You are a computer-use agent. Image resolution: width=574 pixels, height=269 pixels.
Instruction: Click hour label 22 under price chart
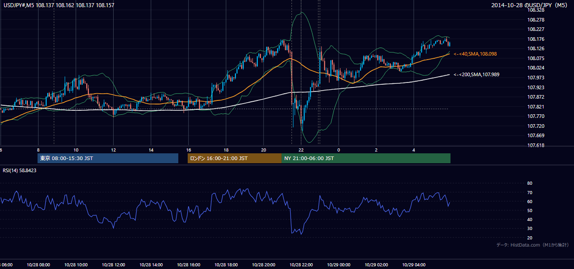click(x=301, y=150)
